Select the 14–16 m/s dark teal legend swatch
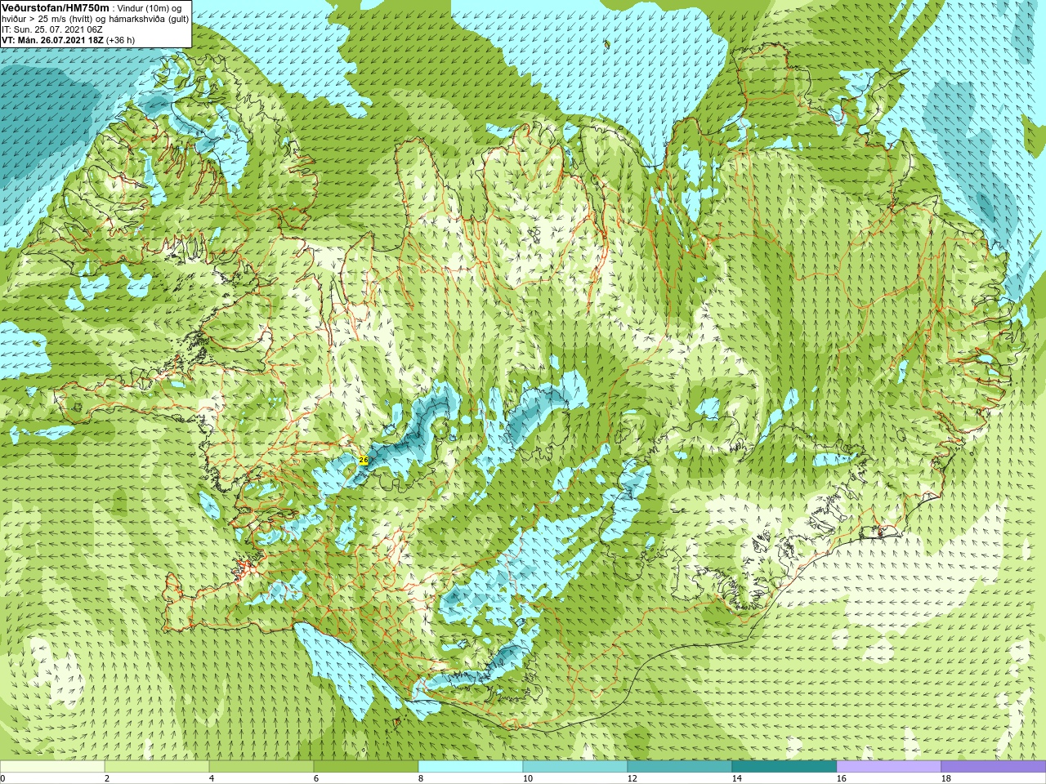Viewport: 1046px width, 784px height. pos(784,767)
